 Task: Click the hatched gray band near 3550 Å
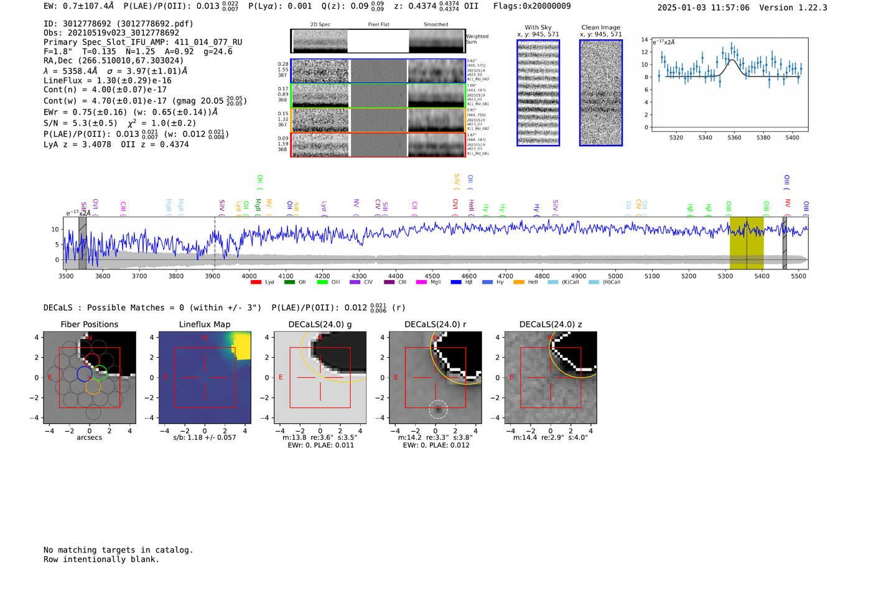[x=82, y=243]
